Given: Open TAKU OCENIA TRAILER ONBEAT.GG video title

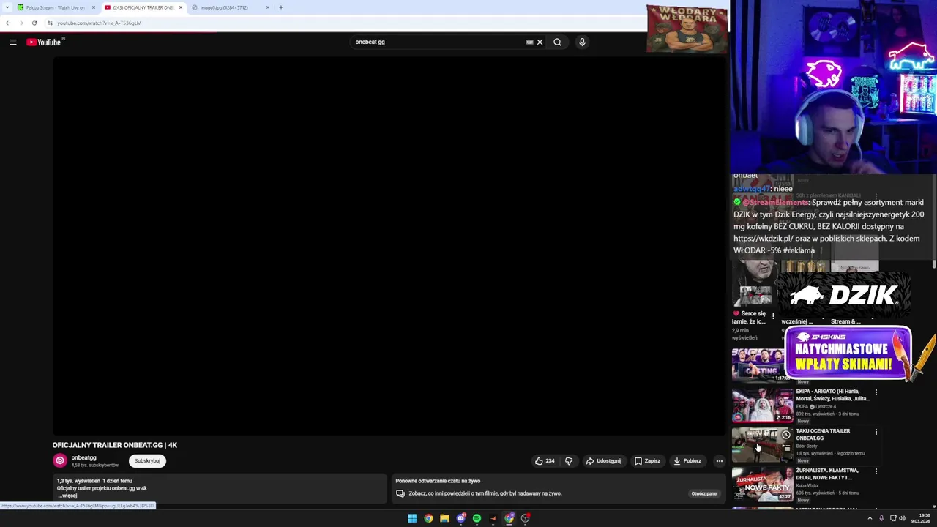Looking at the screenshot, I should click(823, 435).
